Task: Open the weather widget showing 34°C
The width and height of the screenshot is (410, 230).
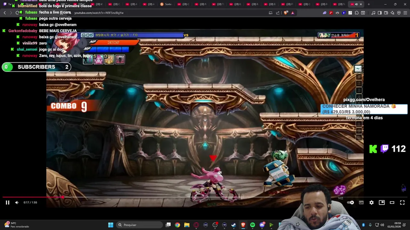Action: (16, 225)
